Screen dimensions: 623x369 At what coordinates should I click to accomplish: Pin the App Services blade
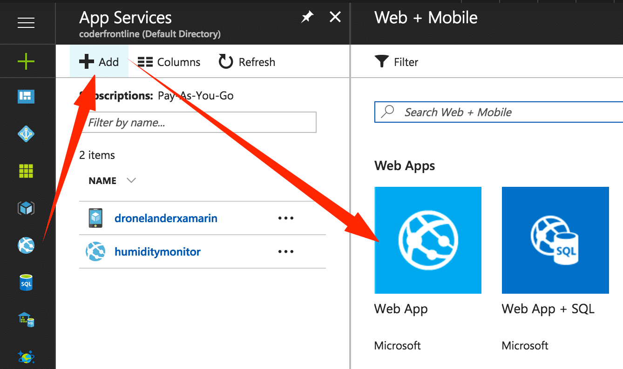pos(307,18)
